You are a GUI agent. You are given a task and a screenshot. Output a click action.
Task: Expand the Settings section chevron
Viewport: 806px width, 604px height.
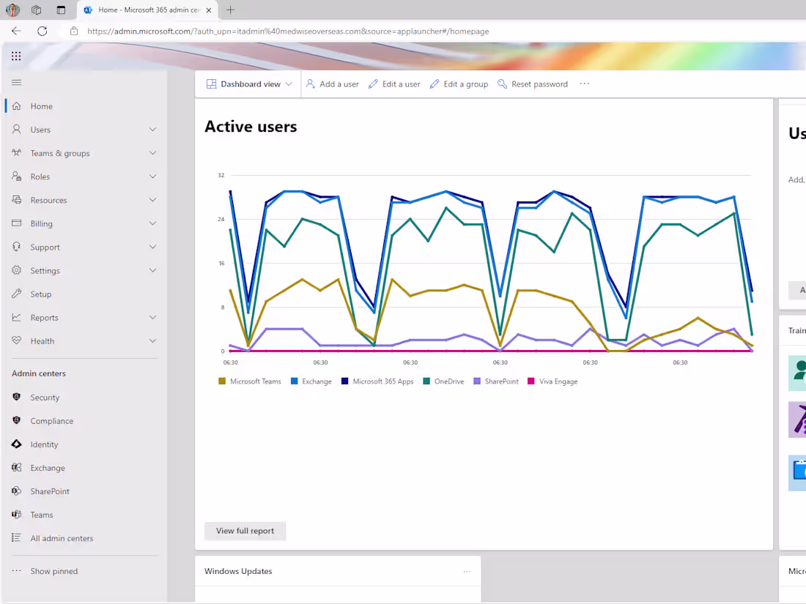tap(152, 270)
